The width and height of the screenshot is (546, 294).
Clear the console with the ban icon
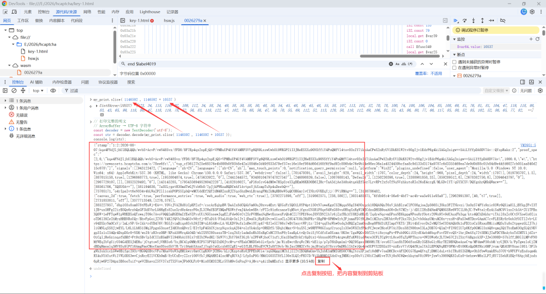[14, 90]
